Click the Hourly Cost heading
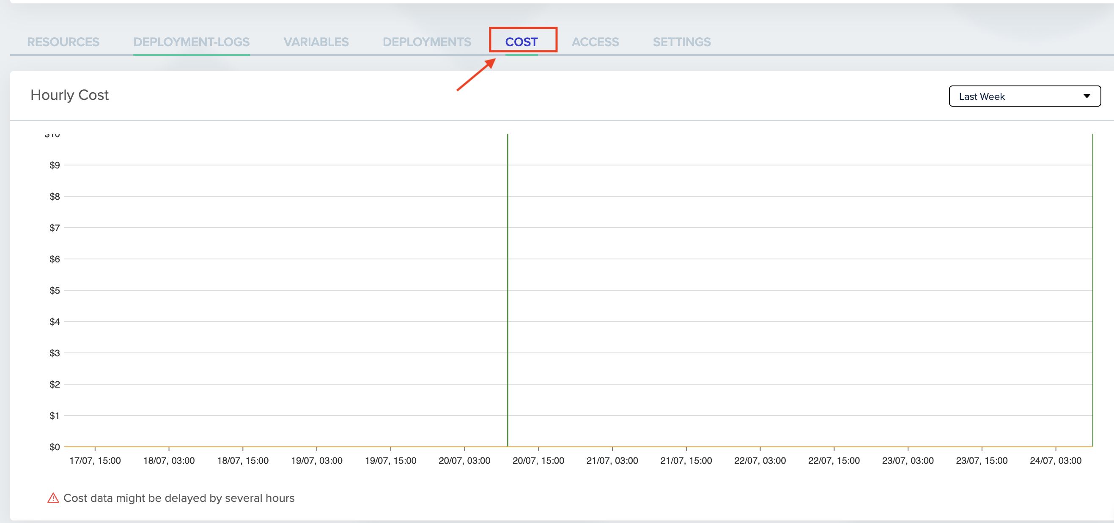 [x=69, y=95]
